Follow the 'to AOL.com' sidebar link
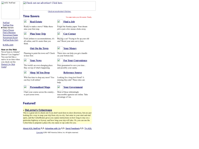The height and width of the screenshot is (149, 199). coord(8,45)
